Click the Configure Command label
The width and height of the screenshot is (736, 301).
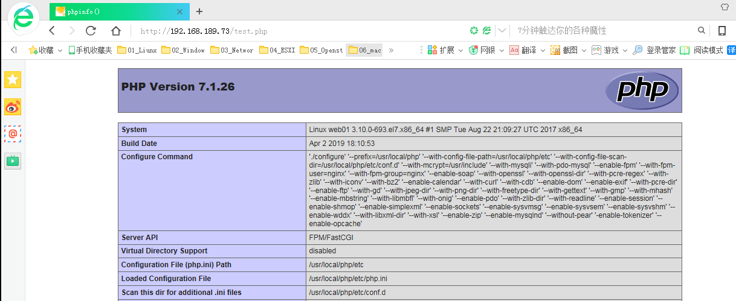[157, 157]
